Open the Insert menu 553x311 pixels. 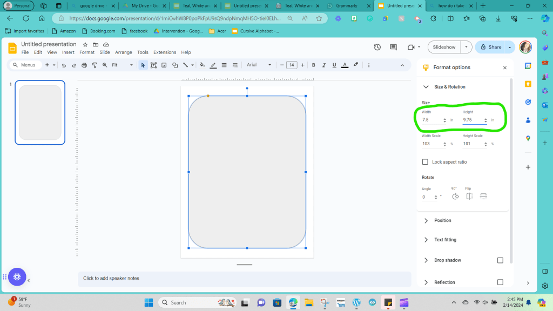[68, 52]
